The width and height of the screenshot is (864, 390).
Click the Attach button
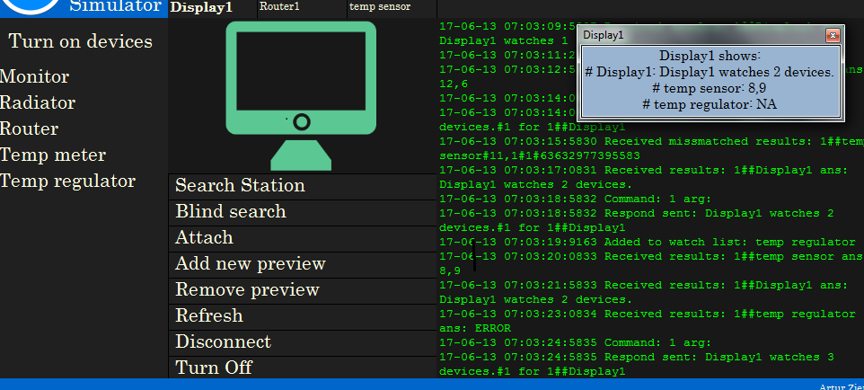(x=204, y=238)
